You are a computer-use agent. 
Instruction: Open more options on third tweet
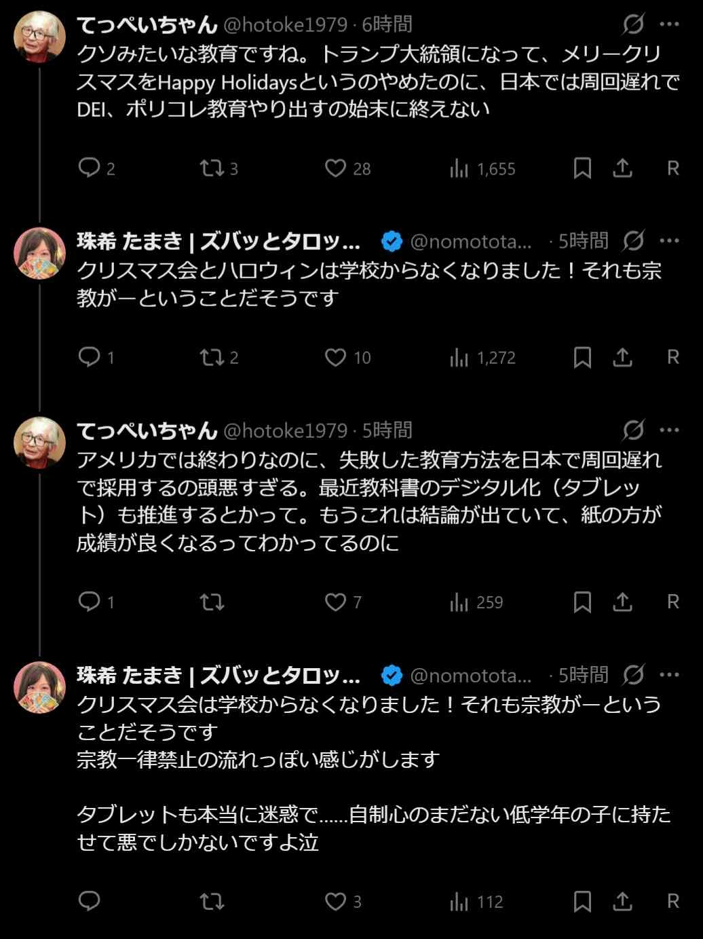coord(670,430)
